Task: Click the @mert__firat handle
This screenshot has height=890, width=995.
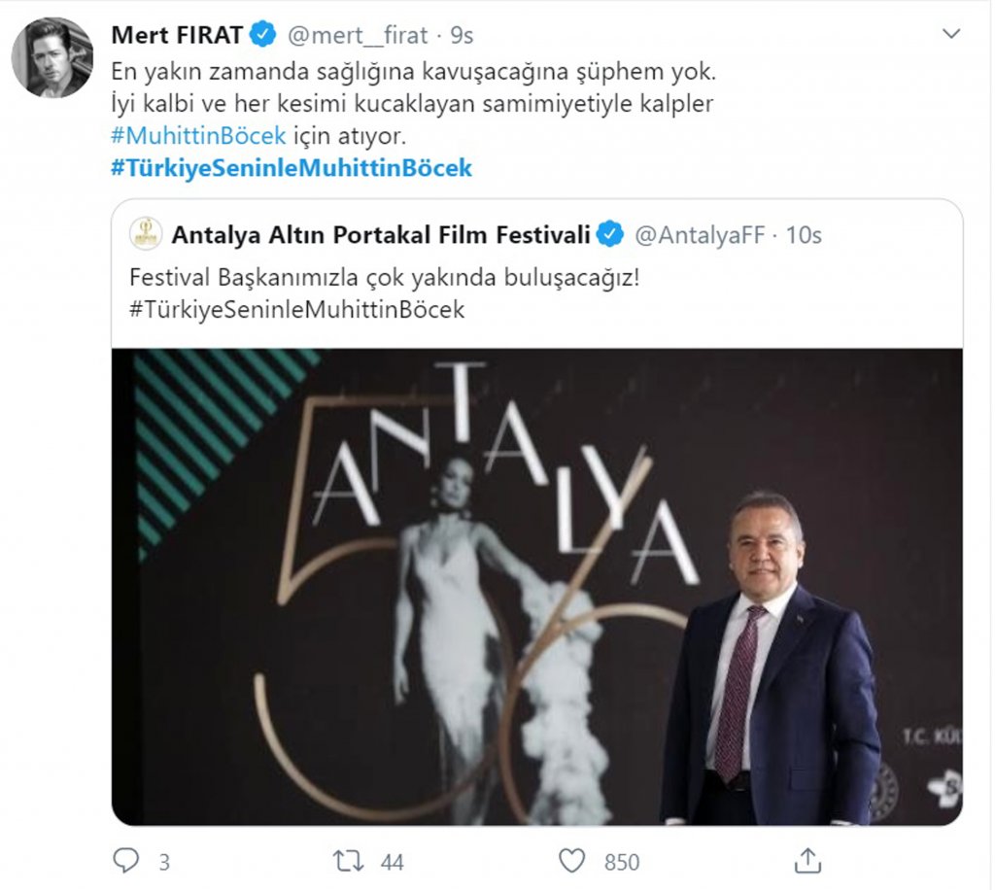Action: [357, 36]
